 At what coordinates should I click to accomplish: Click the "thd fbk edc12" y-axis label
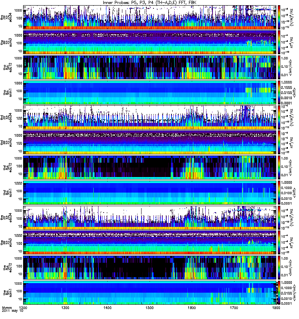coord(8,167)
